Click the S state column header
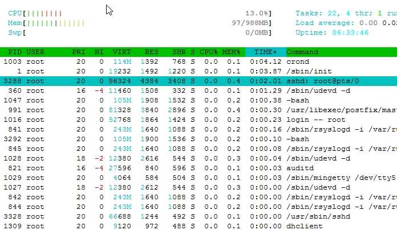This screenshot has height=230, width=397. coord(193,52)
